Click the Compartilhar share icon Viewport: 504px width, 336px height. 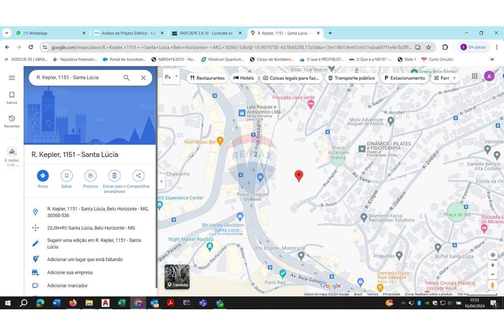(x=138, y=176)
